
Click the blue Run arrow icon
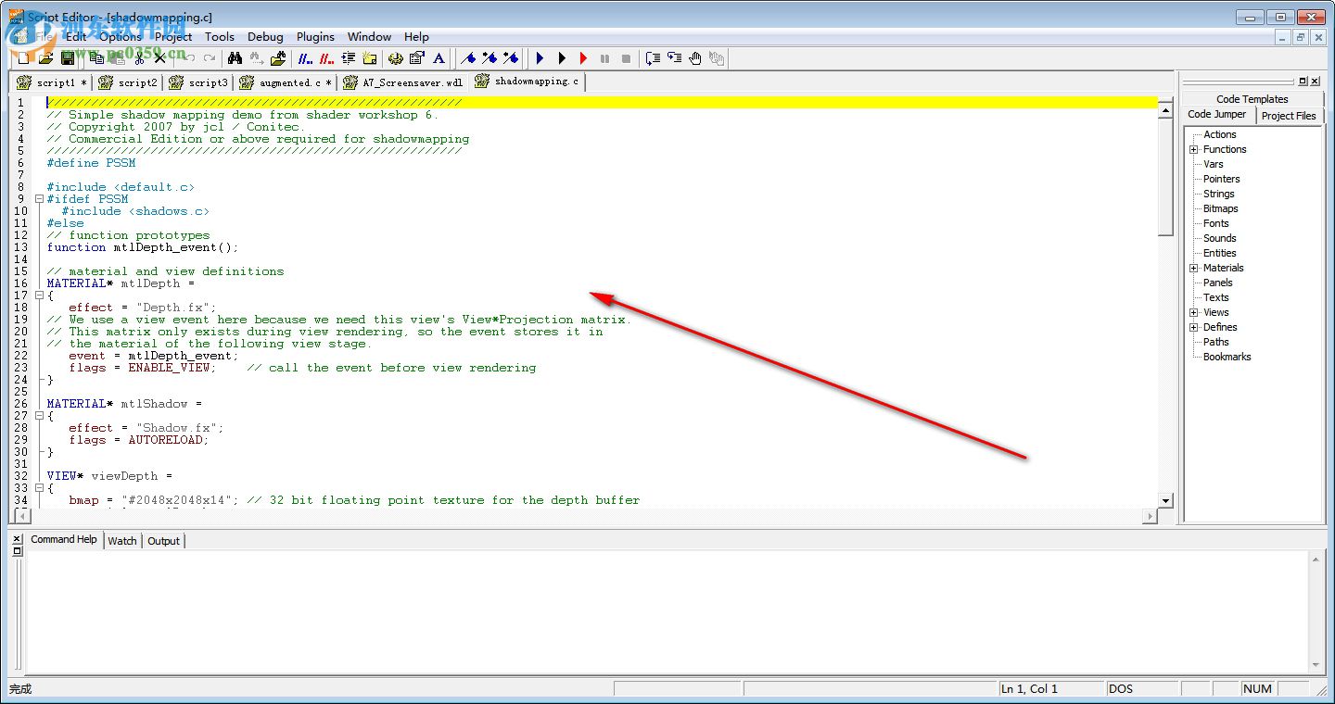540,58
